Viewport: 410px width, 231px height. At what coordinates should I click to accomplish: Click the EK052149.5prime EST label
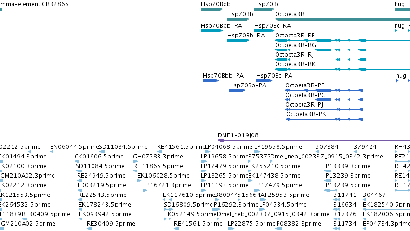[x=190, y=215]
